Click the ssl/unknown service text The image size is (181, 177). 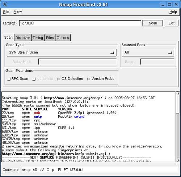pyautogui.click(x=45, y=124)
